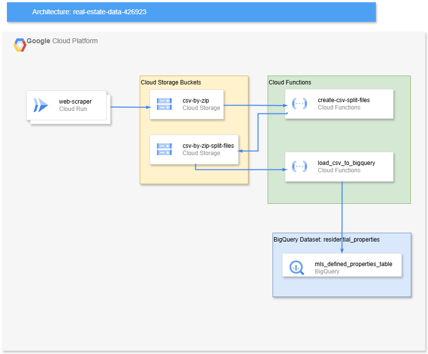This screenshot has width=428, height=354.
Task: Click the Cloud Functions icon of create-csv-split-files
Action: pyautogui.click(x=300, y=104)
